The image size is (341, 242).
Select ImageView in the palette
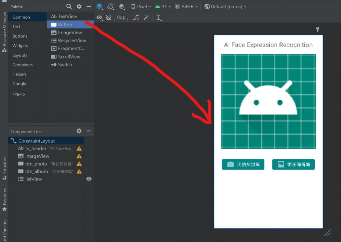70,33
